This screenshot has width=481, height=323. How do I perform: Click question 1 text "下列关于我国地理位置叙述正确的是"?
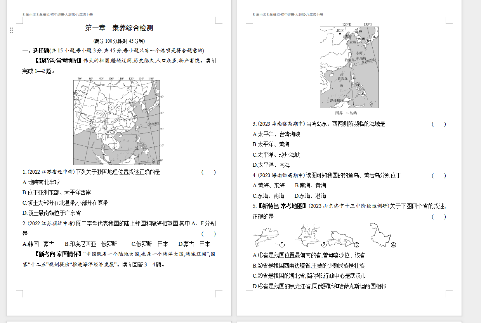pos(118,172)
